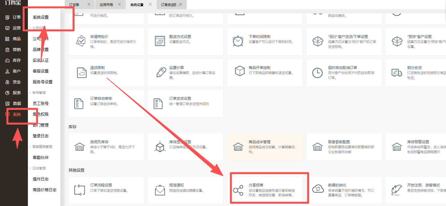Switch to the 订货单 tab

74,5
